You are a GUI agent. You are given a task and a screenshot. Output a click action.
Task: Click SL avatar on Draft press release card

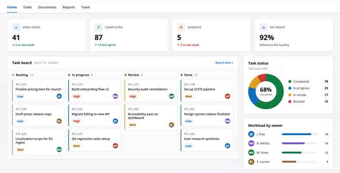(x=59, y=121)
